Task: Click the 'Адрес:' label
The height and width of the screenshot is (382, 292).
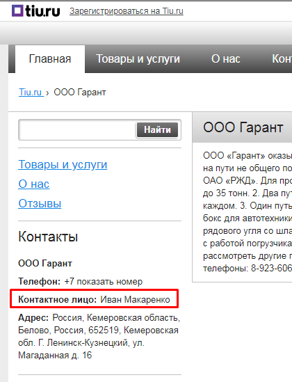Action: pos(33,318)
